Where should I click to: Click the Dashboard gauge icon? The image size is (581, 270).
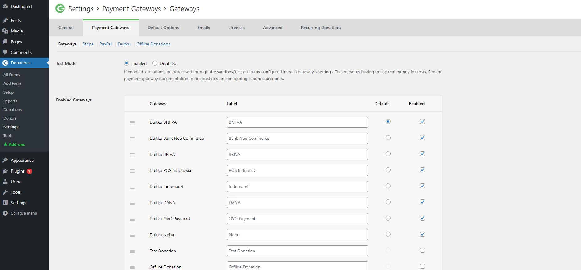[5, 6]
